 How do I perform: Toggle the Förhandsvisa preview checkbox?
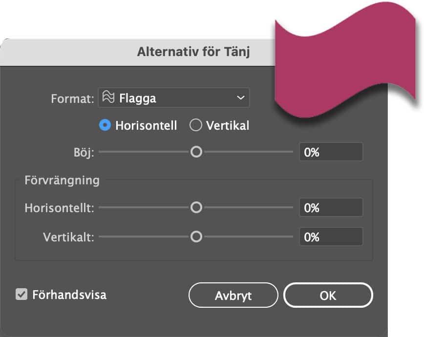(21, 294)
